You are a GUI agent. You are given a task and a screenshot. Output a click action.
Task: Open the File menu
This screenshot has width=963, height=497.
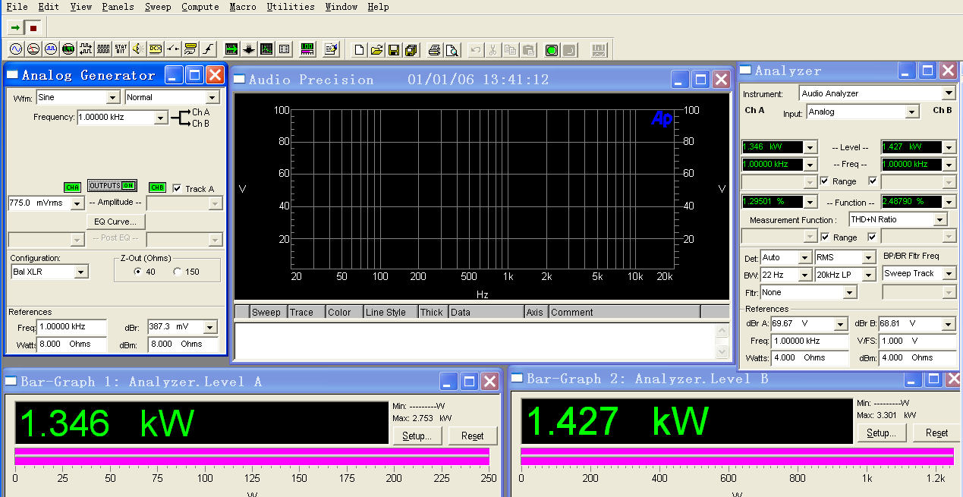point(17,7)
